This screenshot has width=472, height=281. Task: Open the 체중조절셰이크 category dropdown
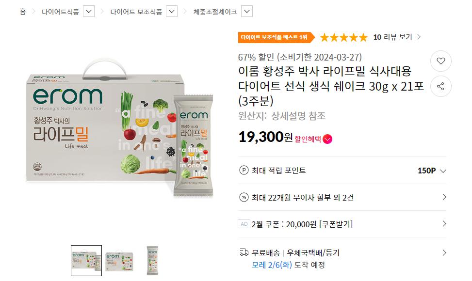(246, 12)
